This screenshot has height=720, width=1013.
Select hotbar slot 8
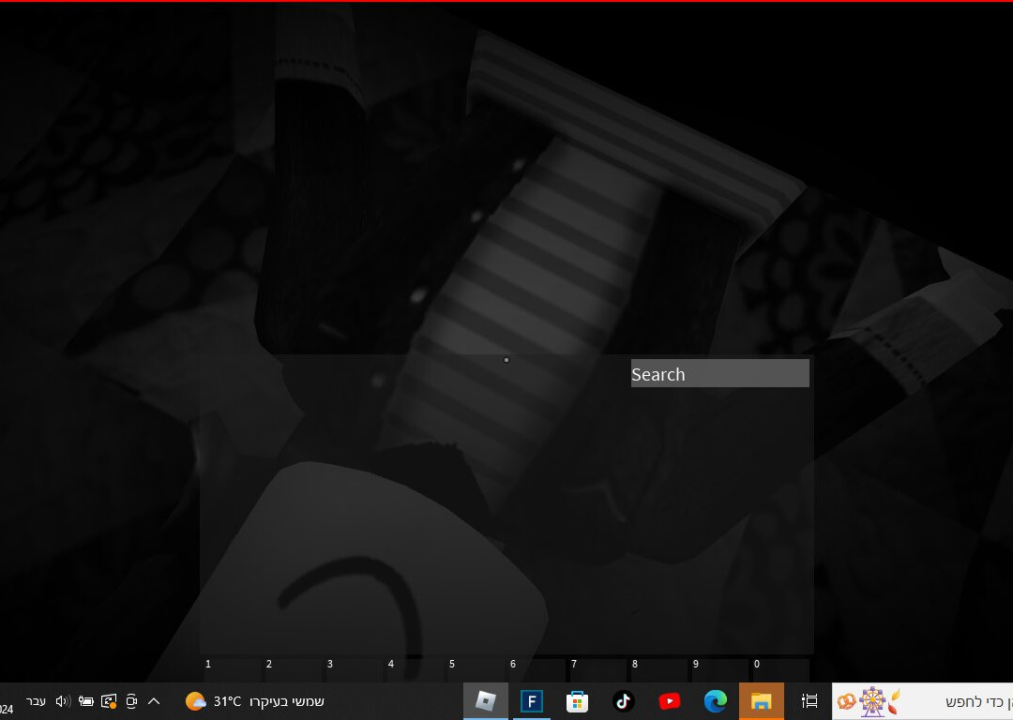coord(658,669)
